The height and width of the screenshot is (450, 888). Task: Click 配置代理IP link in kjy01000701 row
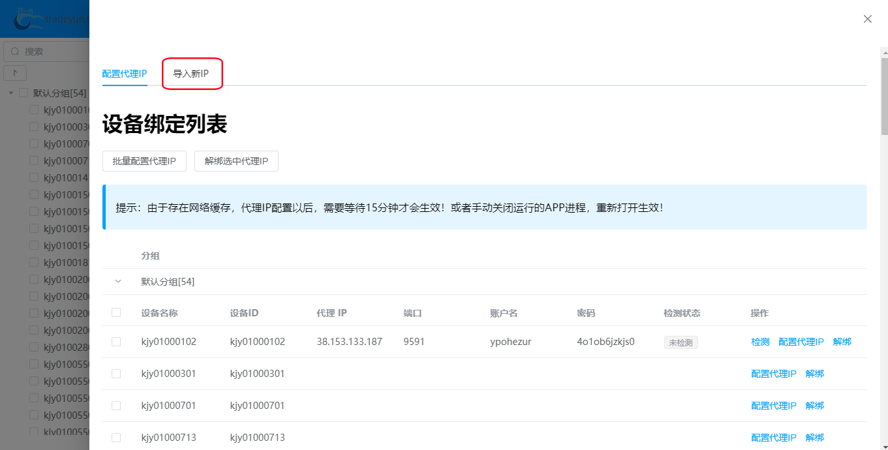(774, 406)
